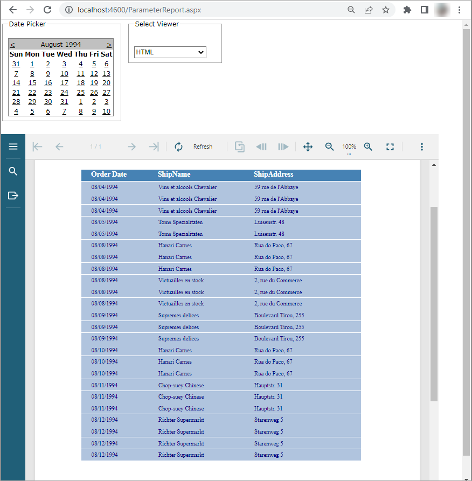The height and width of the screenshot is (481, 472).
Task: Toggle gallery mode in viewer toolbar
Action: pos(240,147)
